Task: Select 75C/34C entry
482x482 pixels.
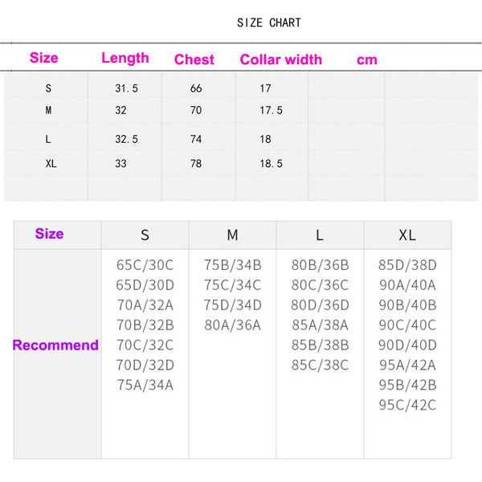Action: coord(233,285)
